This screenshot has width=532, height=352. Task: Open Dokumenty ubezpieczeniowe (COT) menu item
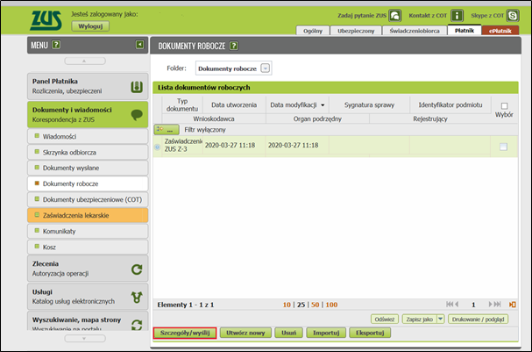(88, 199)
